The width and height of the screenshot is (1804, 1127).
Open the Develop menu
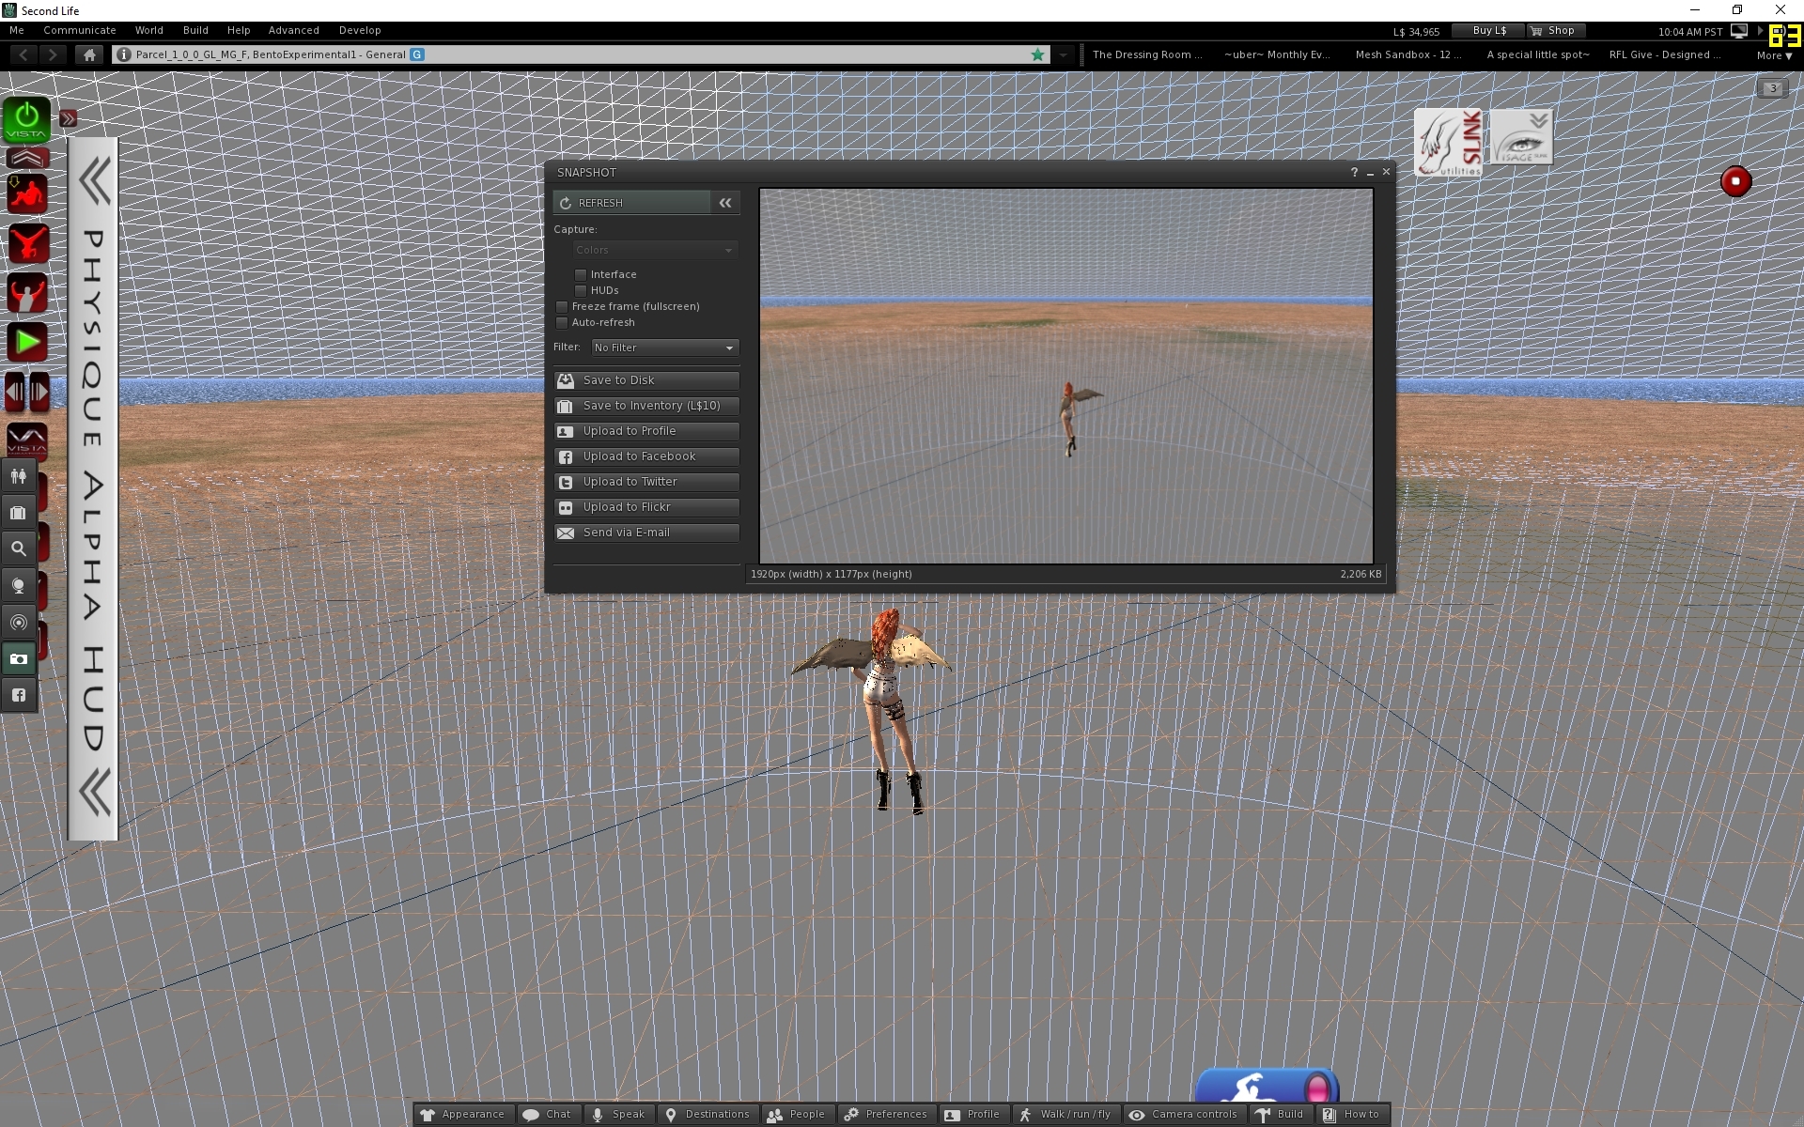click(x=360, y=30)
